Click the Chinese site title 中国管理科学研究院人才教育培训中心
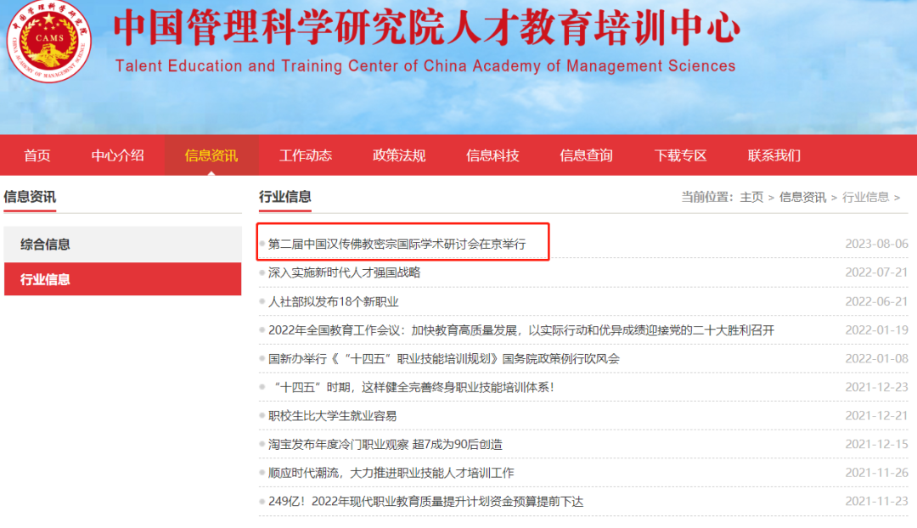The height and width of the screenshot is (528, 917). pos(427,27)
